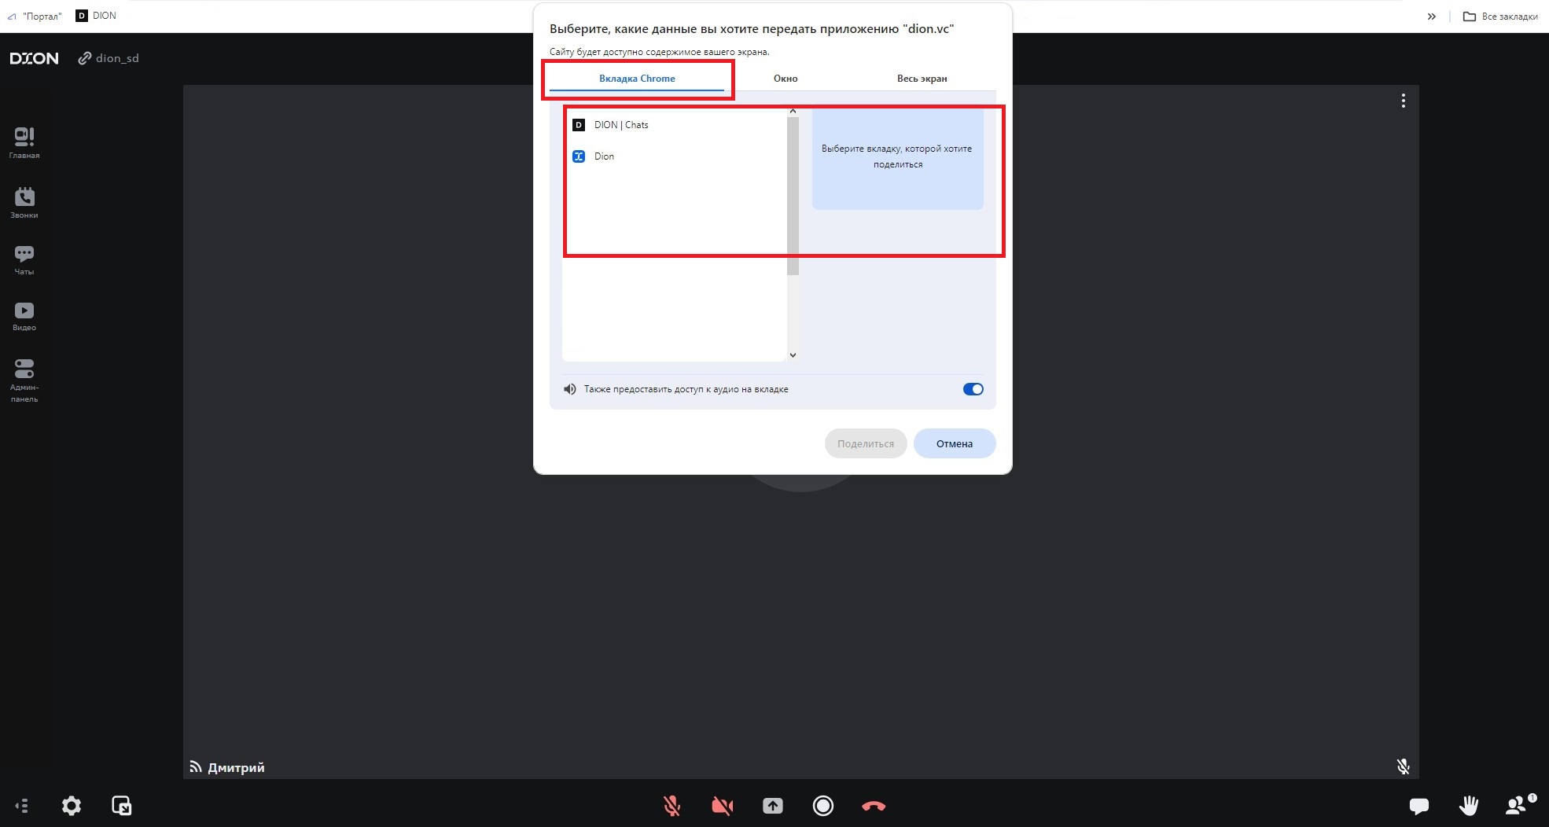Open the Админ-панель sidebar section

click(x=24, y=380)
